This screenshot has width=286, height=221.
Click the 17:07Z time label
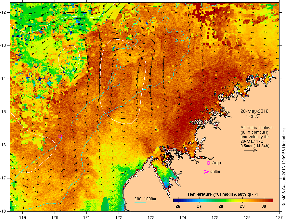tap(253, 116)
